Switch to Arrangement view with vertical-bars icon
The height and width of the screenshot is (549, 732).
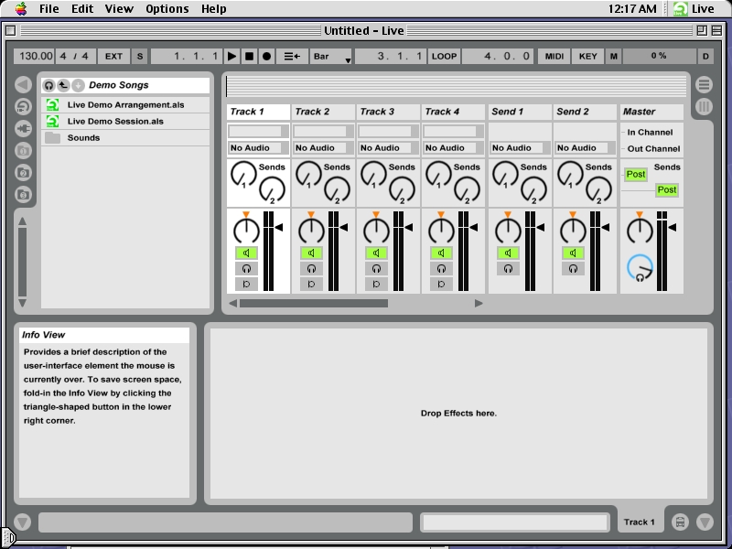pos(704,106)
